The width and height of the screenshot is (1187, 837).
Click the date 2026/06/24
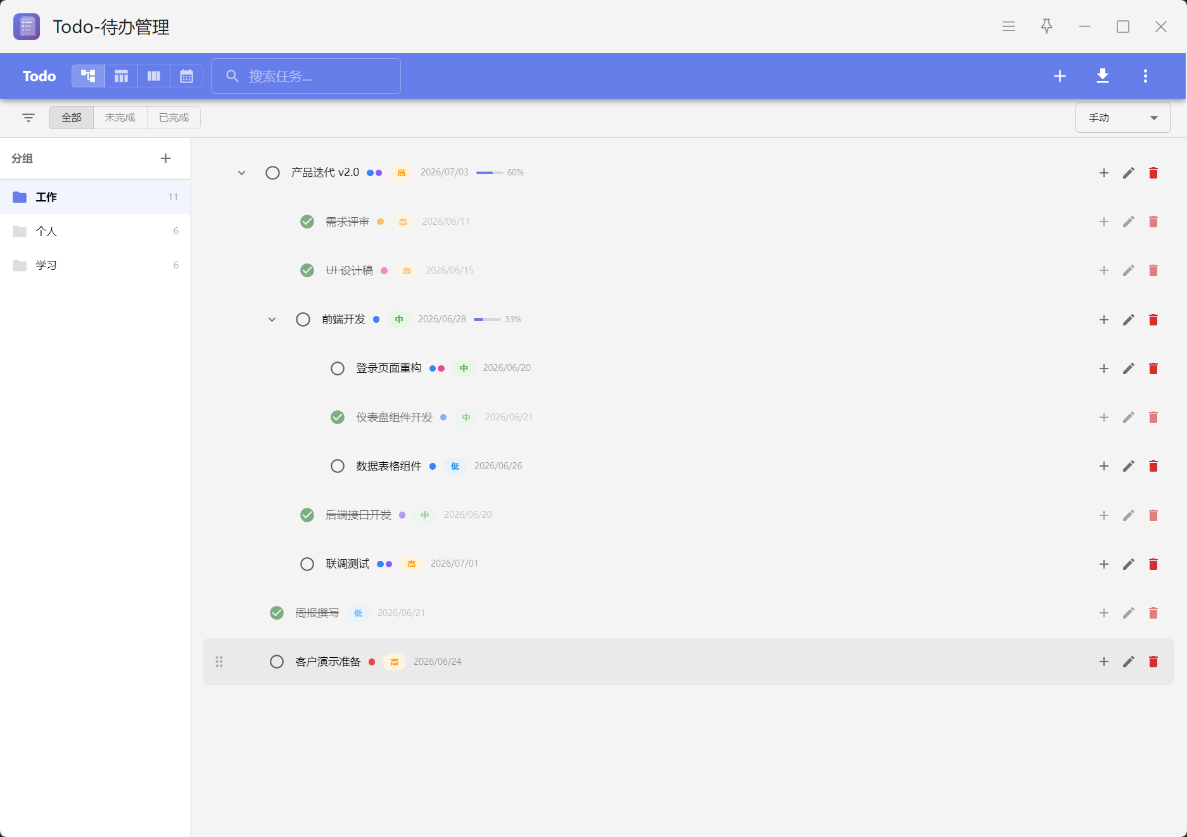click(x=438, y=662)
